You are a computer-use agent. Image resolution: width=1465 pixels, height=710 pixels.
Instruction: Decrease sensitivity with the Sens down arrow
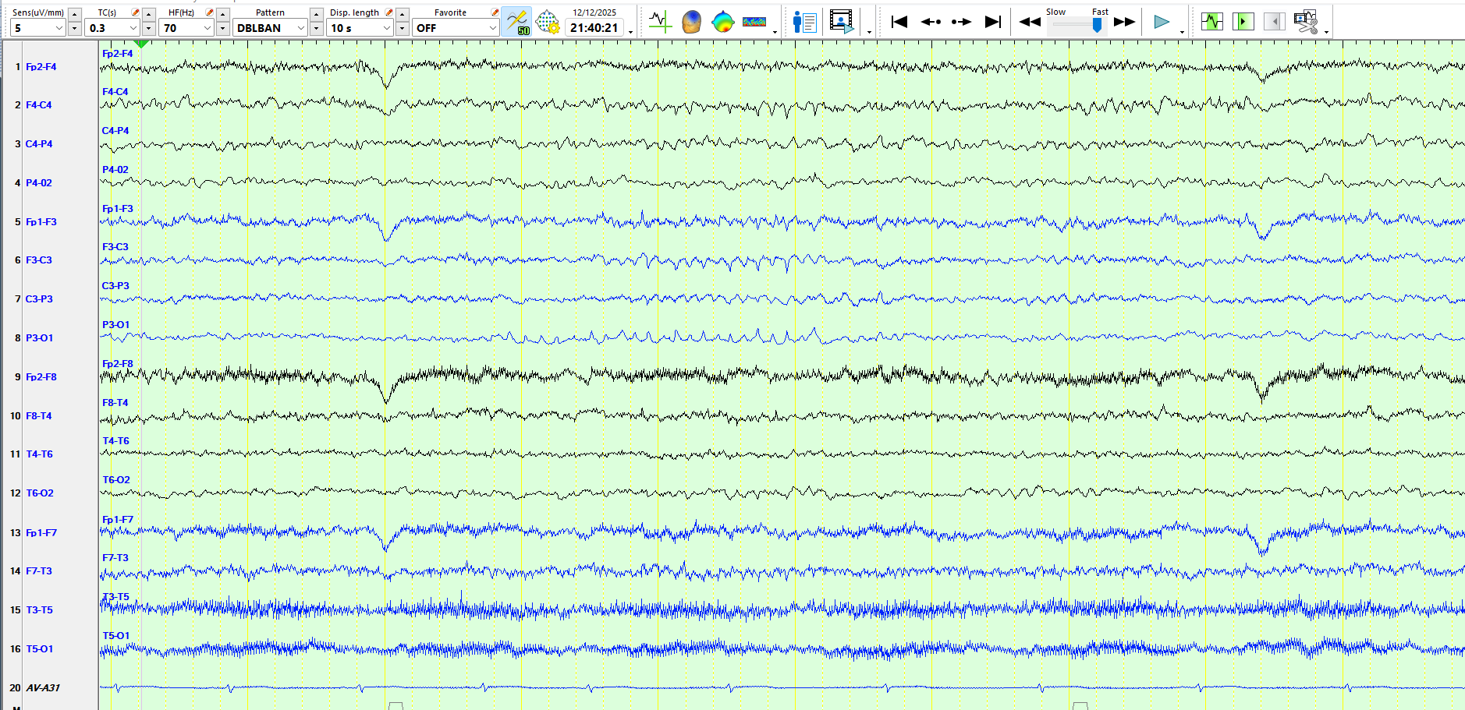click(75, 29)
